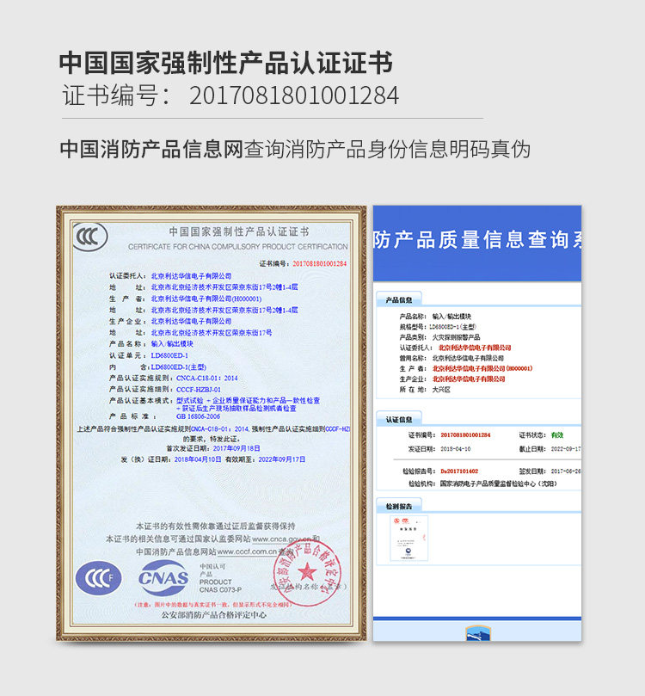
Task: Click the large bold heading 中国国家强制性产品认证证书
Action: tap(226, 63)
